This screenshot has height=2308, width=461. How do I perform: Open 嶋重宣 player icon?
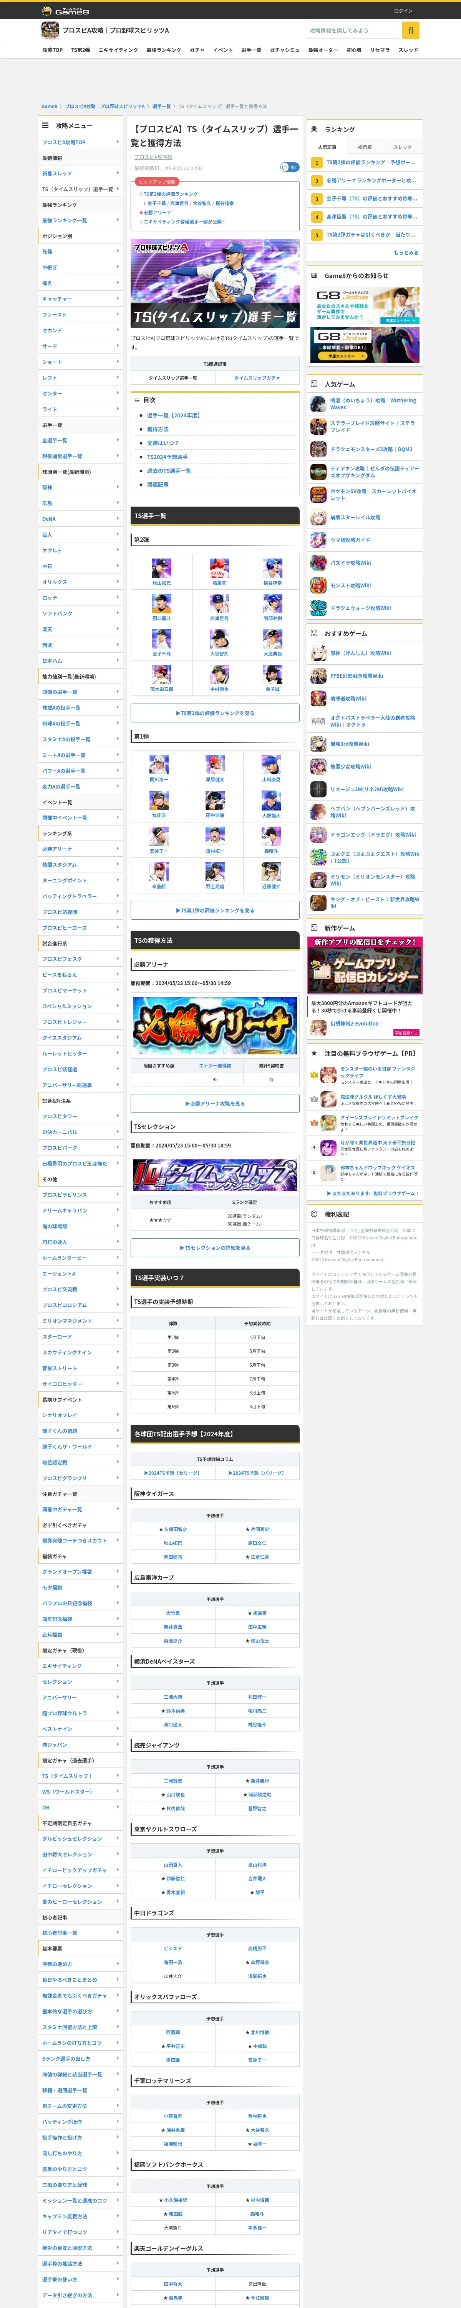(x=219, y=568)
